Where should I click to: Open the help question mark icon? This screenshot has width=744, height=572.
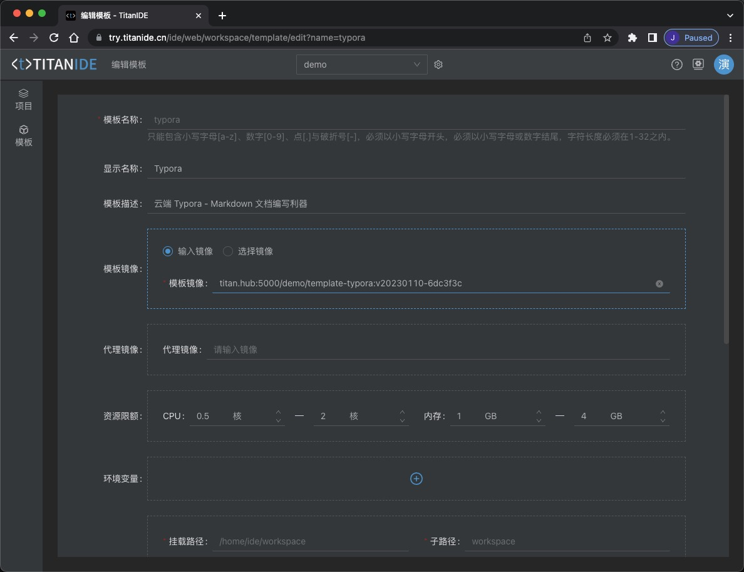pyautogui.click(x=676, y=65)
